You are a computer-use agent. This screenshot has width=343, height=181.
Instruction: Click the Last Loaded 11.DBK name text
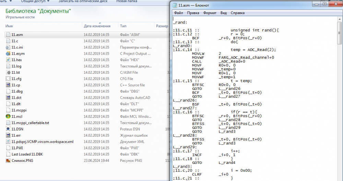[27, 154]
